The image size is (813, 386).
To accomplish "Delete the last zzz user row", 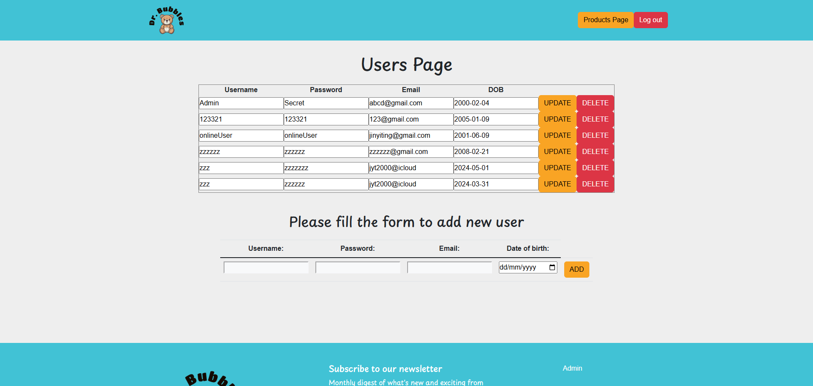I will point(595,184).
